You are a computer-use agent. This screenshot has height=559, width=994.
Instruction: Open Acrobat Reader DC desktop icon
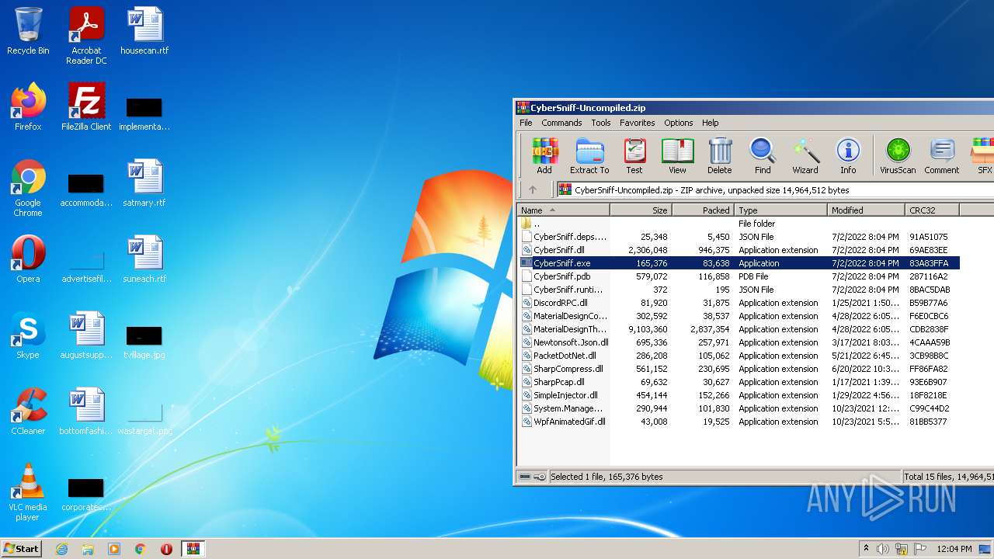point(86,36)
